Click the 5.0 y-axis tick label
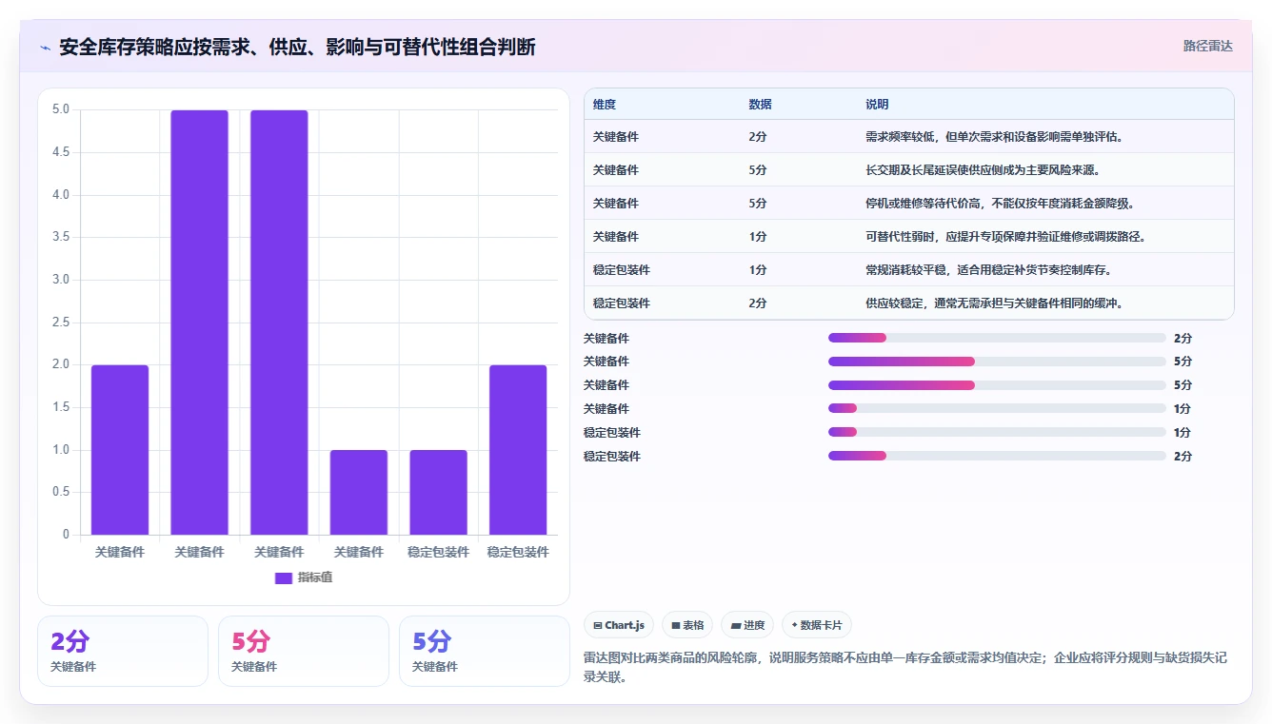 coord(61,109)
